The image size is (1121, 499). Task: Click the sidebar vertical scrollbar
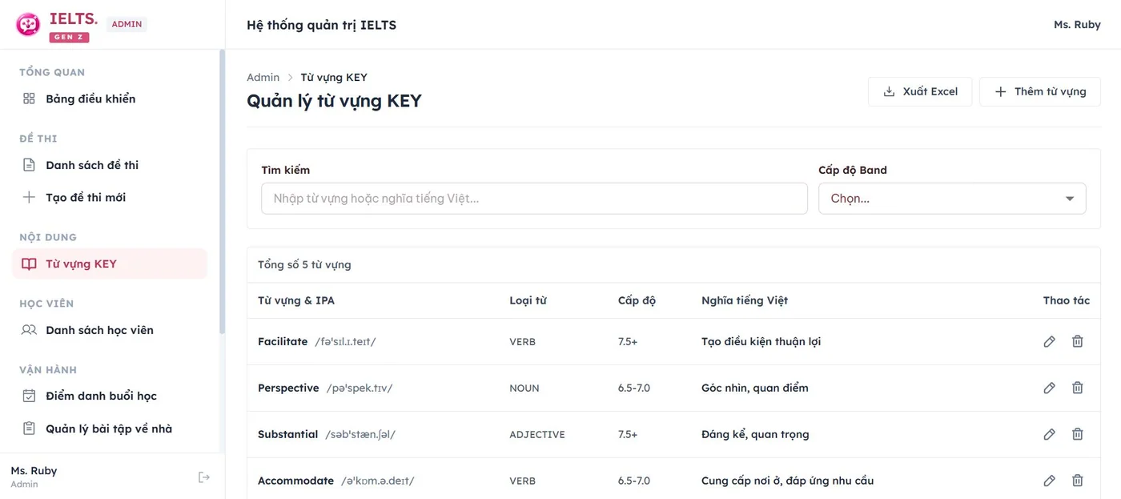(222, 192)
